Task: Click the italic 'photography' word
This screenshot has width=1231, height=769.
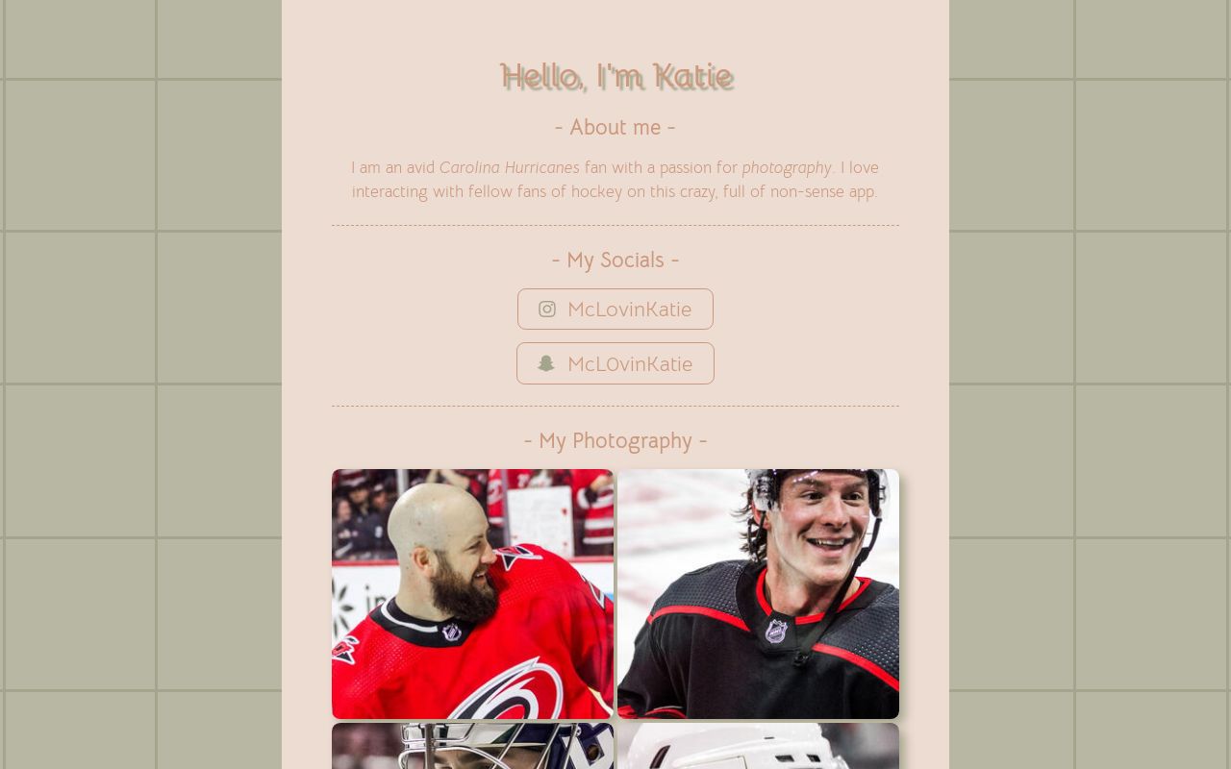Action: (787, 167)
